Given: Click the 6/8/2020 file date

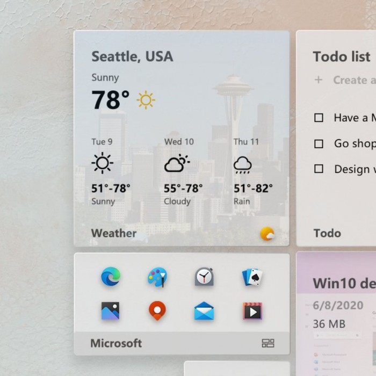Looking at the screenshot, I should 338,306.
